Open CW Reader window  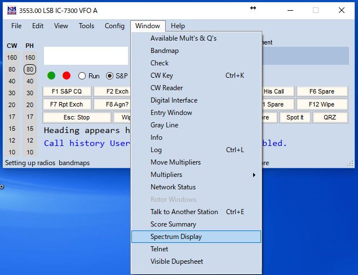click(x=196, y=88)
